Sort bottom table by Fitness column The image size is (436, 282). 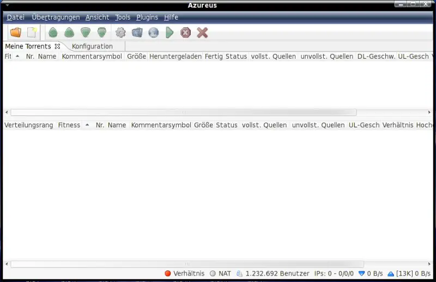point(69,125)
